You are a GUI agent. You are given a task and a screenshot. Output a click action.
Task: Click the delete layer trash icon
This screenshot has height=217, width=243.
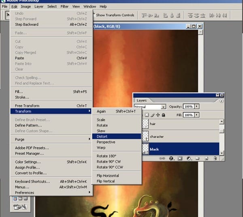(x=214, y=158)
